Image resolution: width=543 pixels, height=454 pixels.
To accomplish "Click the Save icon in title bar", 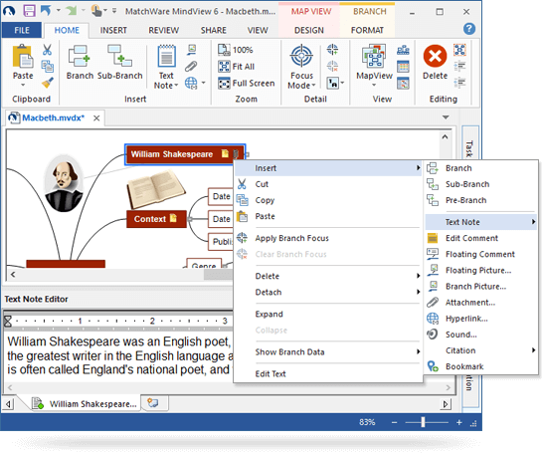I will [29, 11].
